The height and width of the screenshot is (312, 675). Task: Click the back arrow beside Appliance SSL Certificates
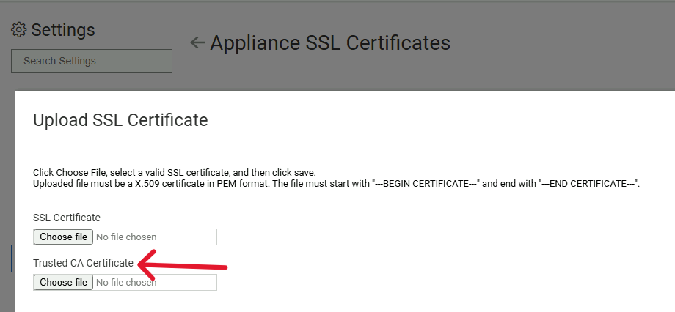(197, 42)
